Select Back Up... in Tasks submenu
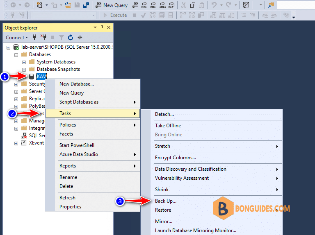The height and width of the screenshot is (235, 315). tap(212, 201)
